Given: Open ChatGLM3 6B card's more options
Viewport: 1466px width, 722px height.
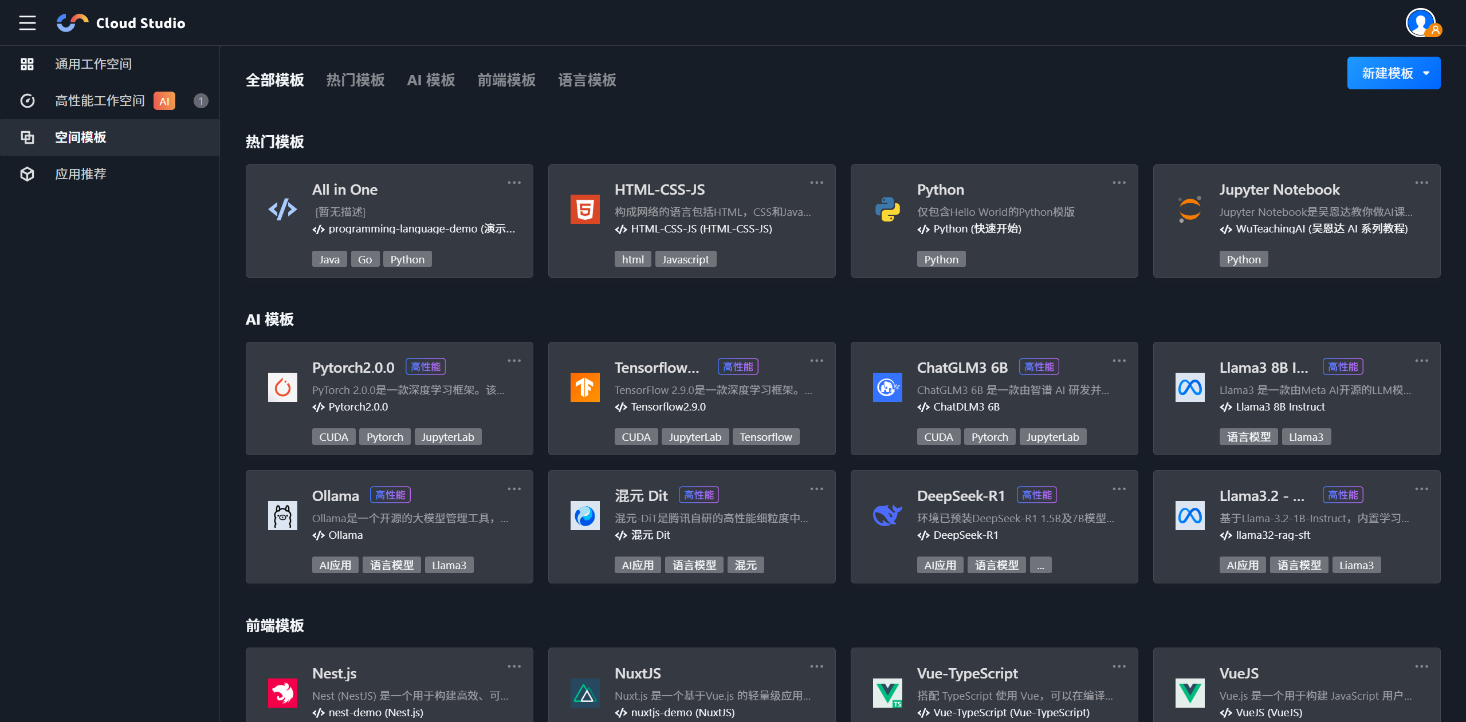Looking at the screenshot, I should (x=1119, y=361).
